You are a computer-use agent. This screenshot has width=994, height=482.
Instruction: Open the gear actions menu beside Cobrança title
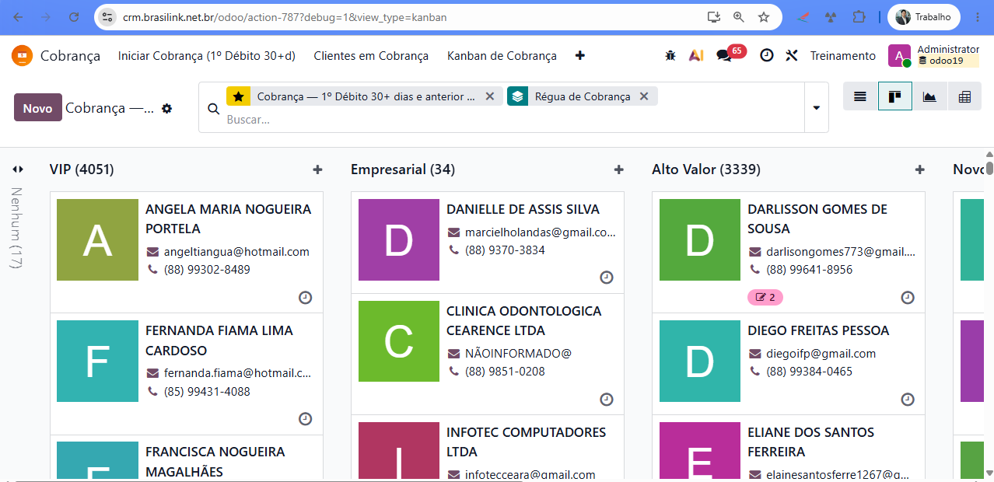tap(166, 108)
